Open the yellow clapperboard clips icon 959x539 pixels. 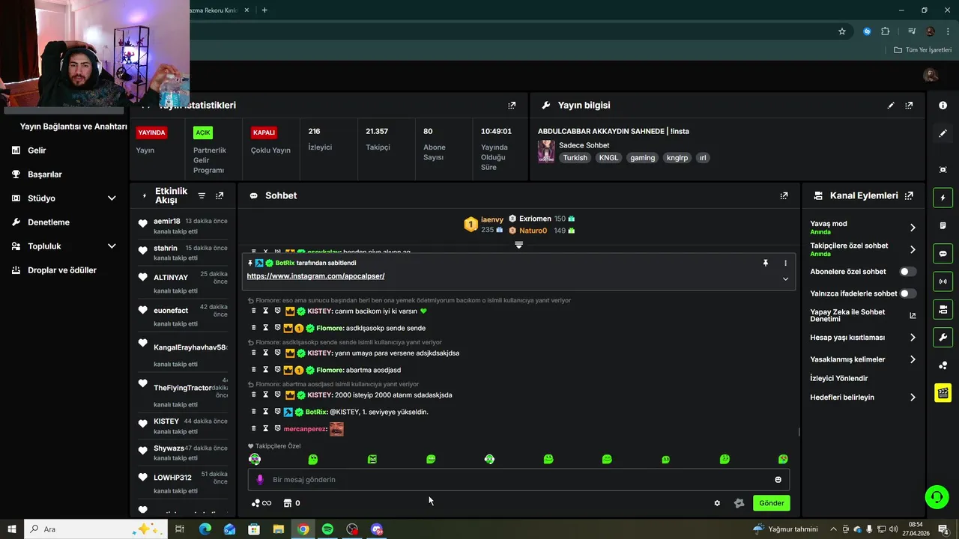coord(943,392)
